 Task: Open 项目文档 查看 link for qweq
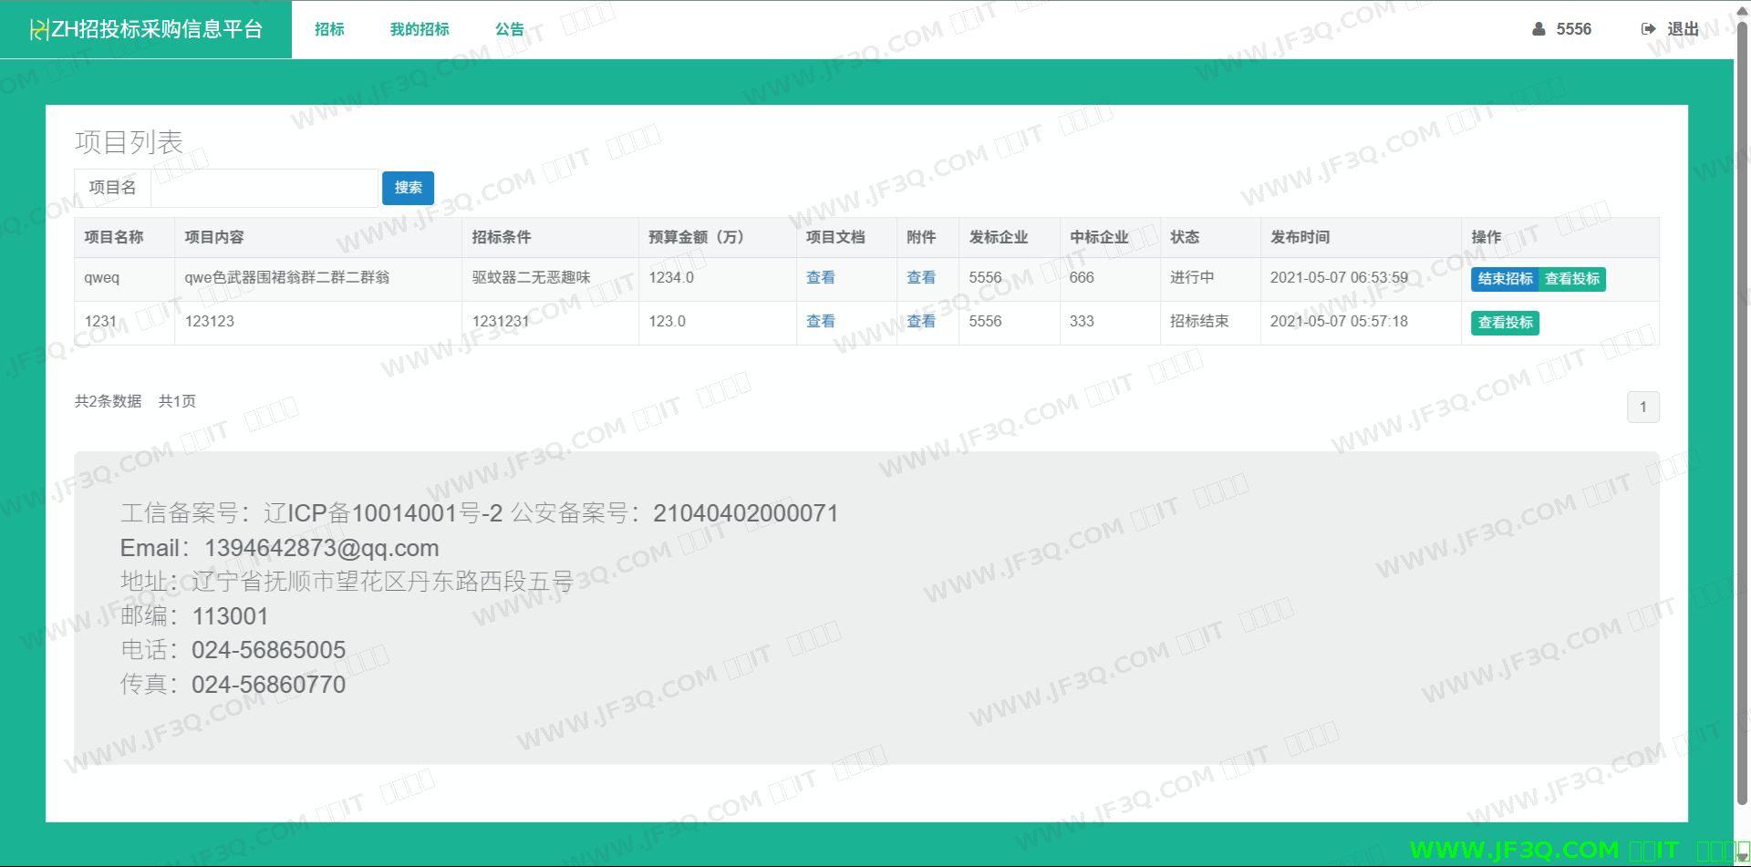(820, 278)
